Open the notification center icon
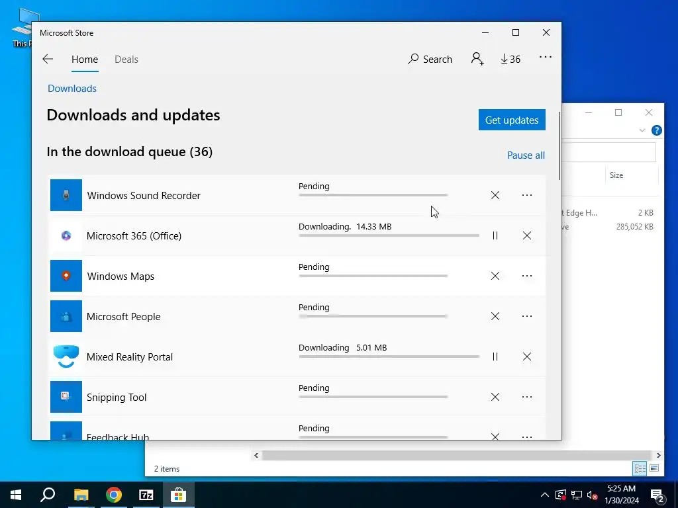The image size is (678, 508). click(x=657, y=496)
